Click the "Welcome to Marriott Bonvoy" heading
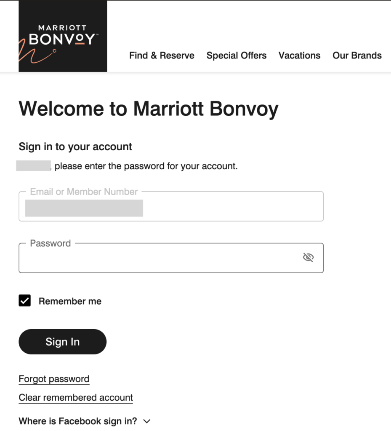This screenshot has height=431, width=391. [x=149, y=109]
